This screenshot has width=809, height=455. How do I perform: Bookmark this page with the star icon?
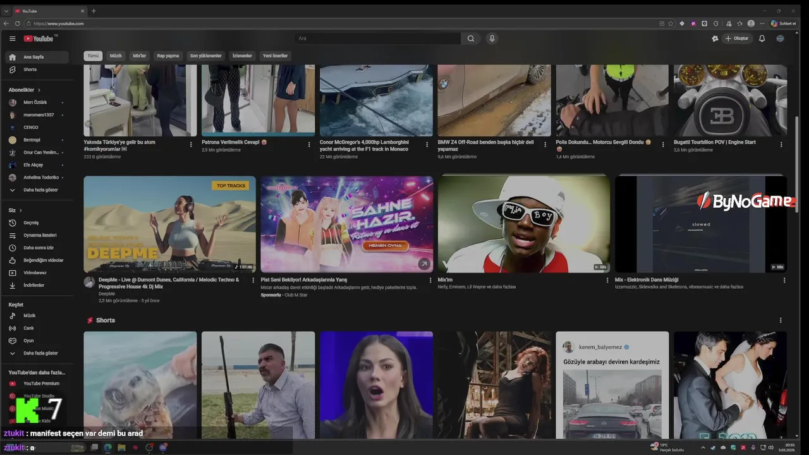tap(671, 23)
